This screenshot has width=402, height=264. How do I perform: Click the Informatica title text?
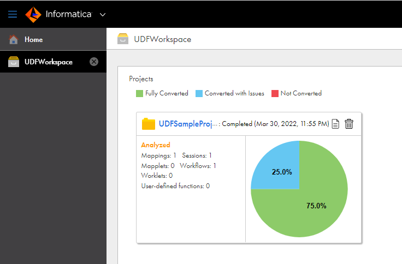[69, 14]
